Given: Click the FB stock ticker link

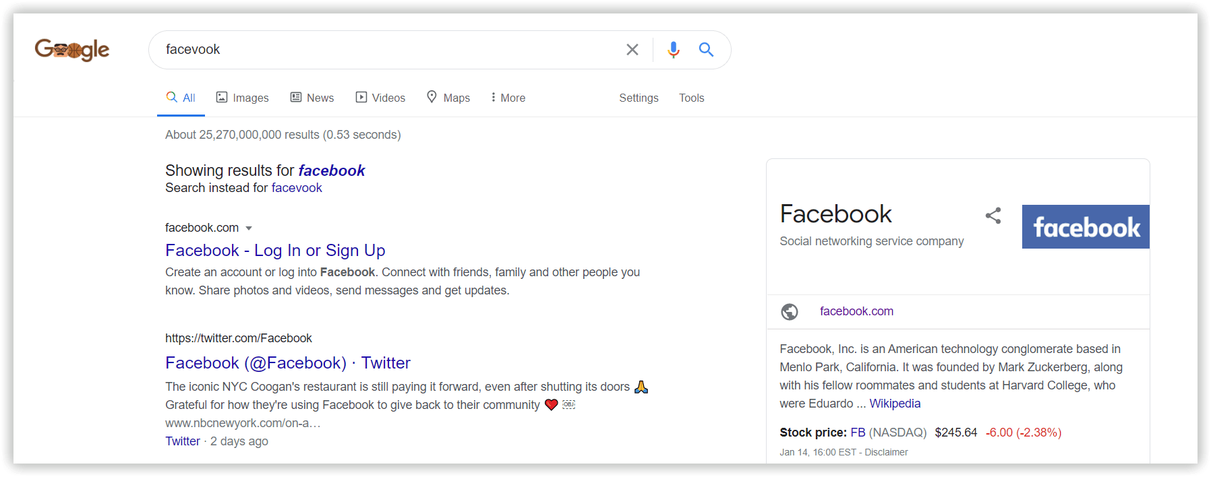Looking at the screenshot, I should pos(858,433).
